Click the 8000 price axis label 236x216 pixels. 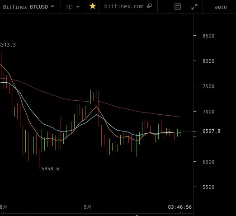(208, 61)
